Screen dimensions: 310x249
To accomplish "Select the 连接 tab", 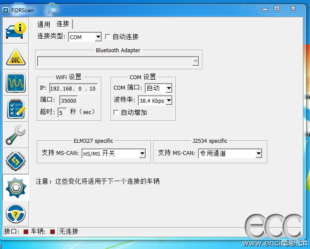I will [63, 24].
